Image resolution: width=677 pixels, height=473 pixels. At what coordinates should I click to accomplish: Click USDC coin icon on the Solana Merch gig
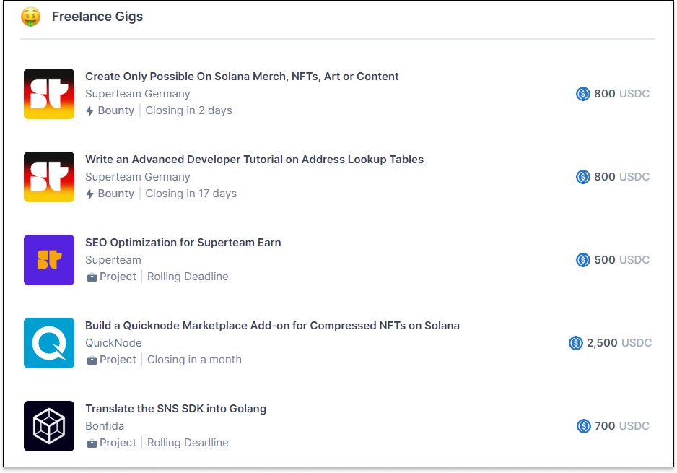[583, 94]
